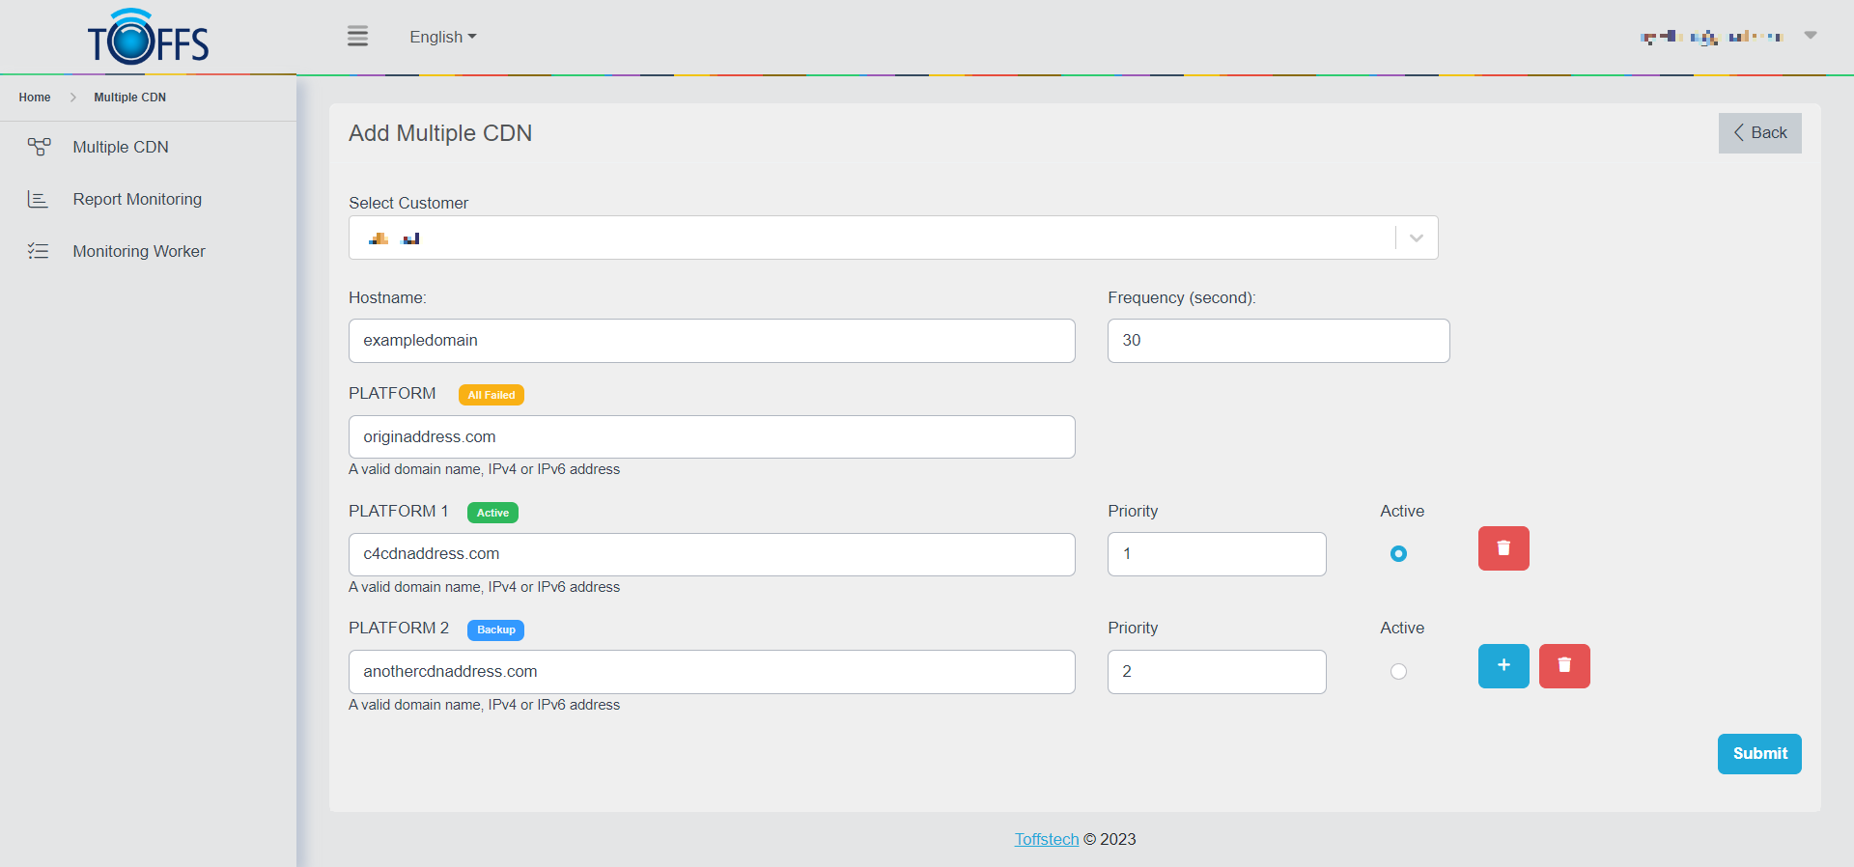Click the Multiple CDN sidebar icon
The image size is (1854, 867).
pyautogui.click(x=39, y=147)
